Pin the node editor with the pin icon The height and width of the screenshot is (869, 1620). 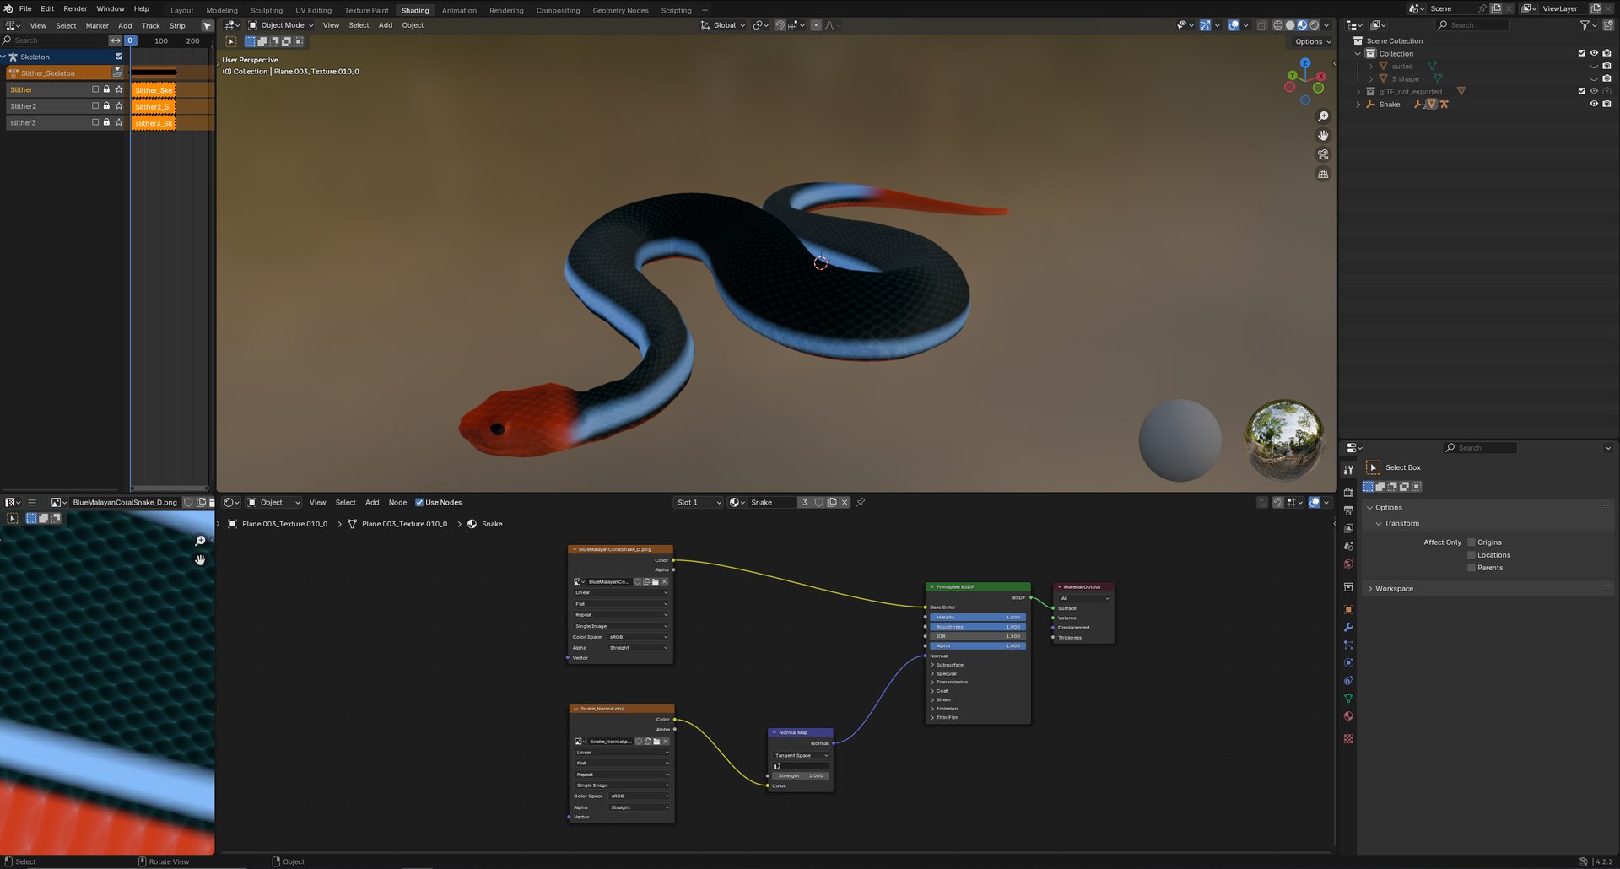(861, 503)
